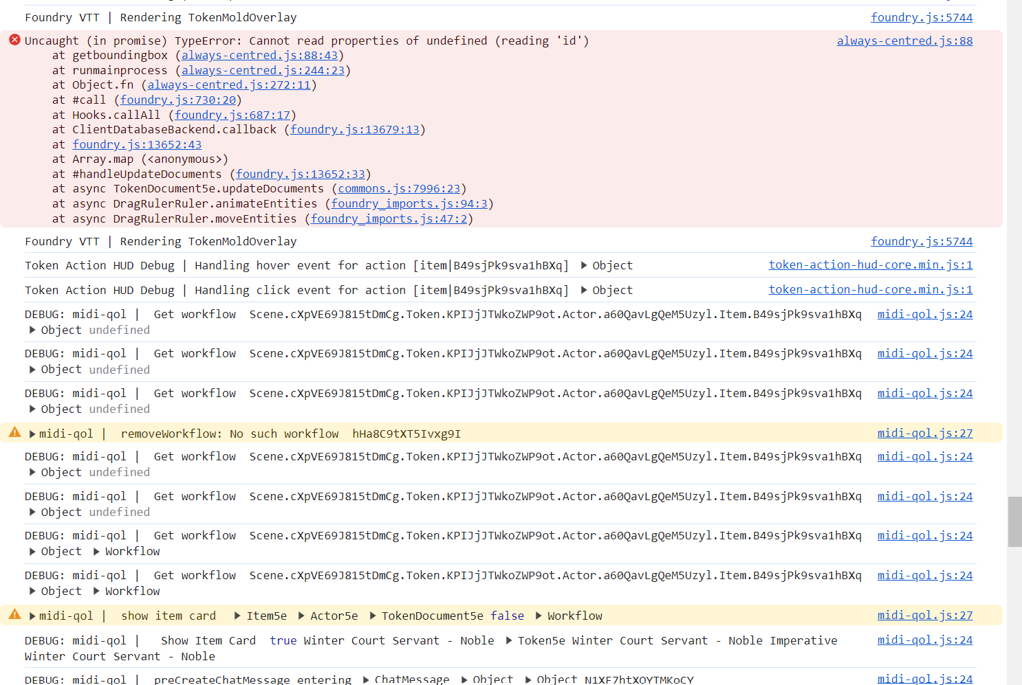Image resolution: width=1022 pixels, height=685 pixels.
Task: Expand the Object in first Get workflow log
Action: tap(32, 330)
